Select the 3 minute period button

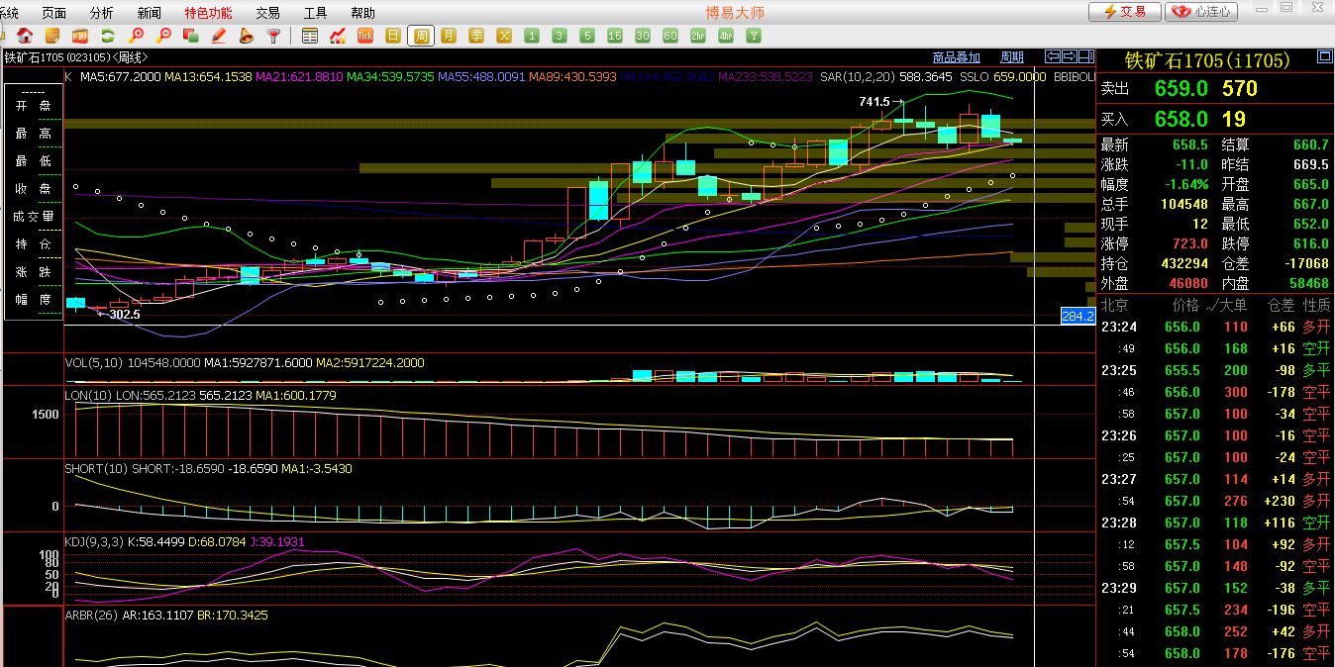pos(560,36)
